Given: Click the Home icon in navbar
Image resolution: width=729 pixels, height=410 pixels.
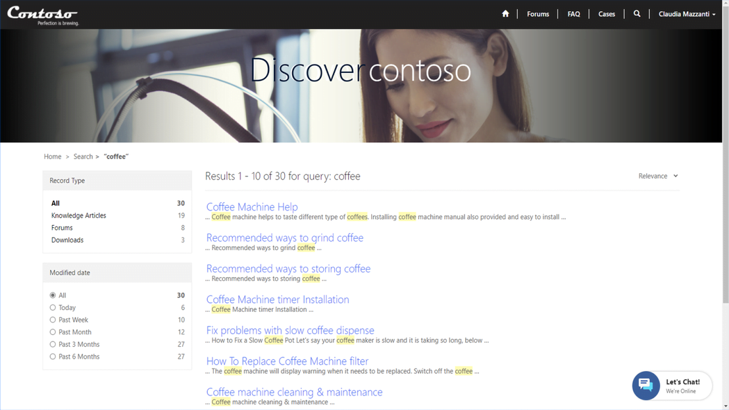Looking at the screenshot, I should coord(505,14).
